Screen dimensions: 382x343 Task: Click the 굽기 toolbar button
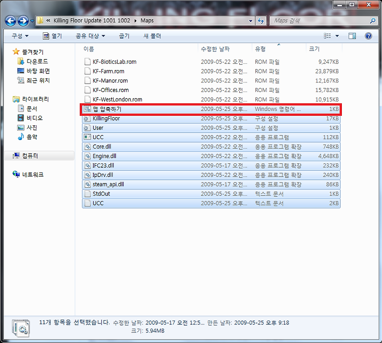[124, 36]
